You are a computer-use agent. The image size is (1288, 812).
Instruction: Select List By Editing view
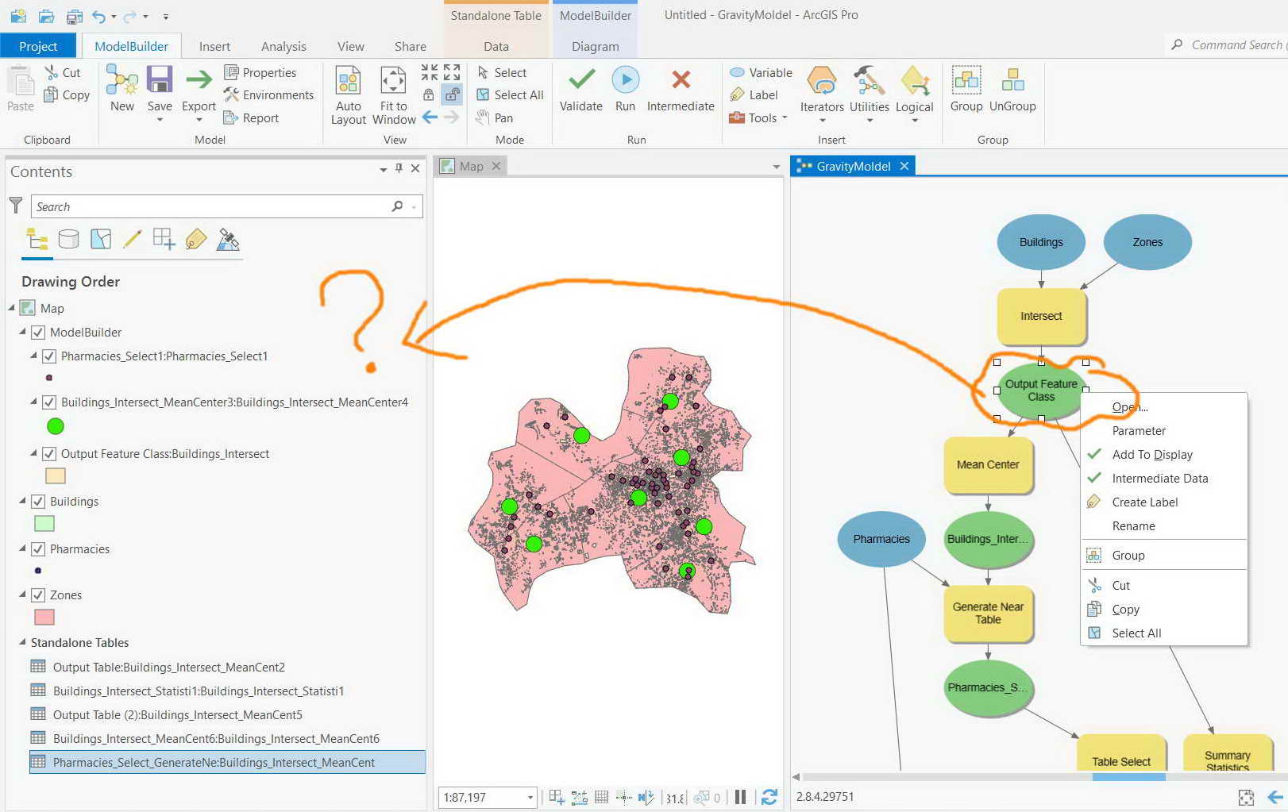[133, 239]
